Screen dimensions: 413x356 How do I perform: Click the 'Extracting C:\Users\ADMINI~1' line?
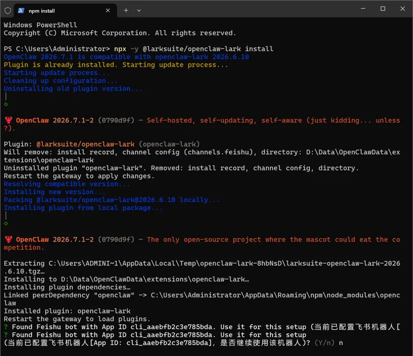[x=202, y=267]
